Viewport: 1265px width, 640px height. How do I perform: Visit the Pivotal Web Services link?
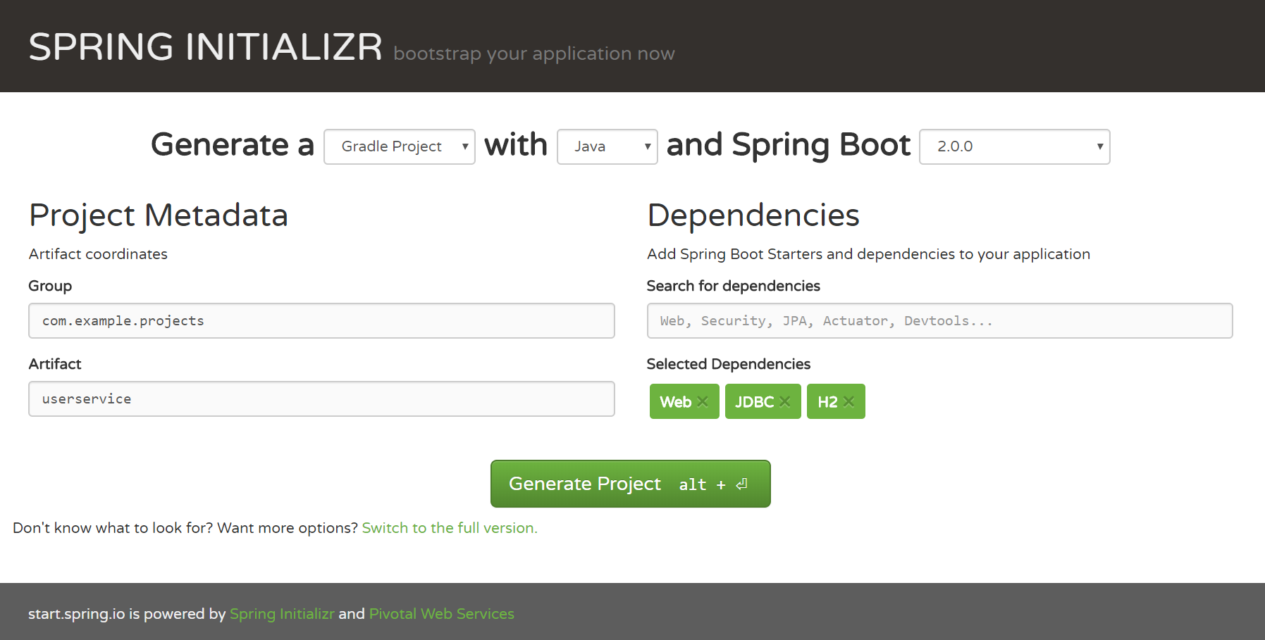point(442,614)
